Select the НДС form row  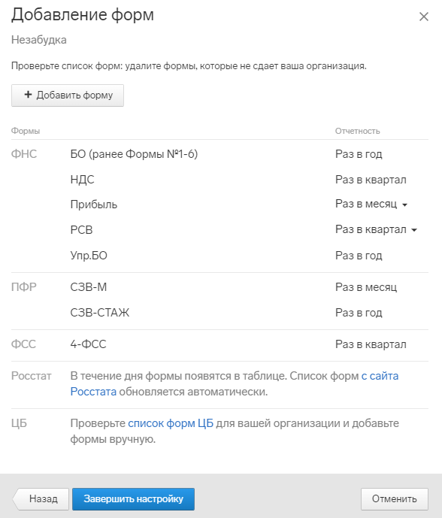pos(219,180)
